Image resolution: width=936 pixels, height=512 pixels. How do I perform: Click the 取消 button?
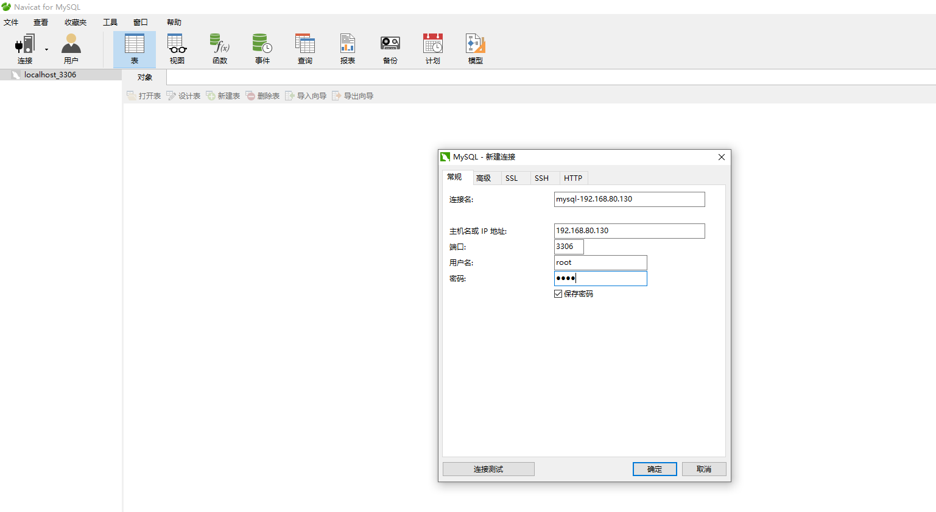(x=704, y=469)
